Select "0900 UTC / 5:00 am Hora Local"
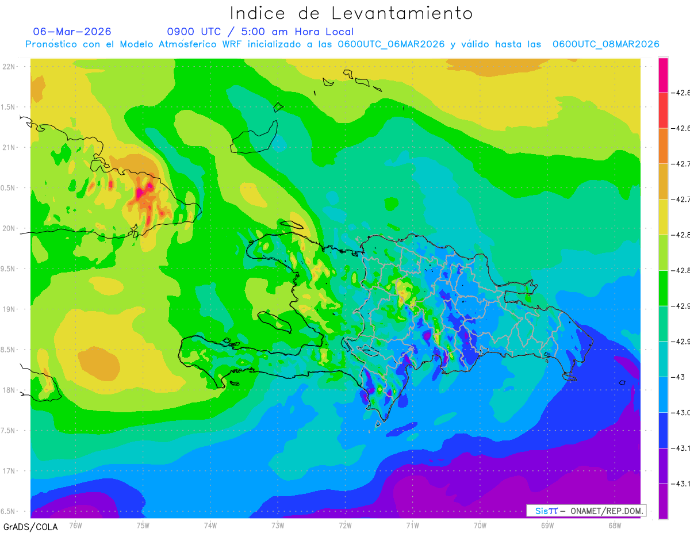 point(260,32)
